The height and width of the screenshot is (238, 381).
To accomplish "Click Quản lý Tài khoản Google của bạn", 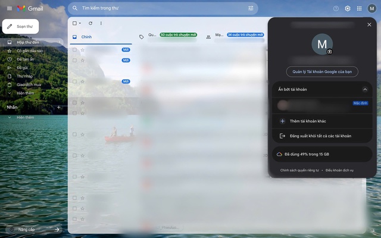I will click(x=322, y=71).
